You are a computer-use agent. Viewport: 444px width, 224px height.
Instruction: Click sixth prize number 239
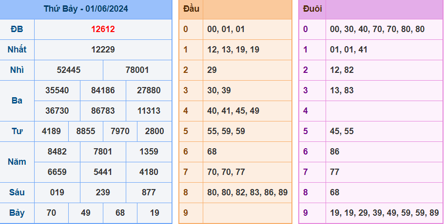[103, 192]
